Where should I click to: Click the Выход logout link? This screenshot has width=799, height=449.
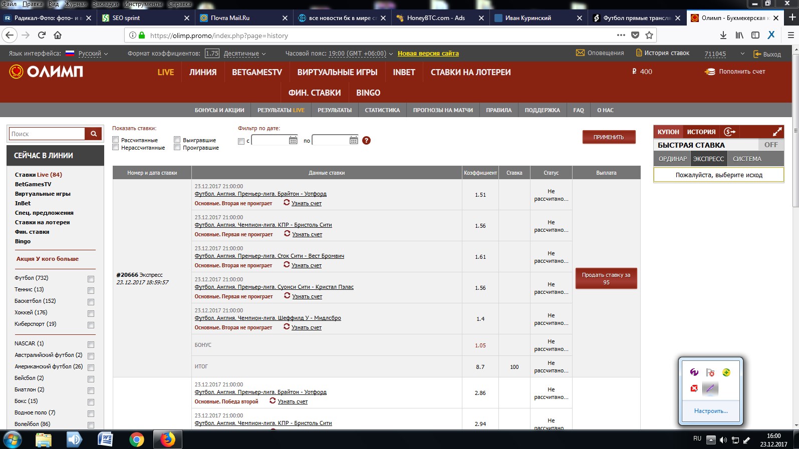point(767,54)
